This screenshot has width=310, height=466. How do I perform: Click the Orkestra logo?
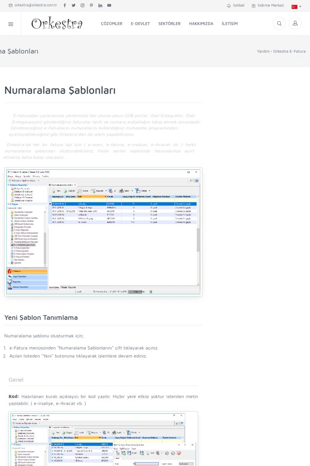click(57, 24)
